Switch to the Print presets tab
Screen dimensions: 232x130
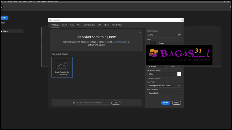(78, 25)
